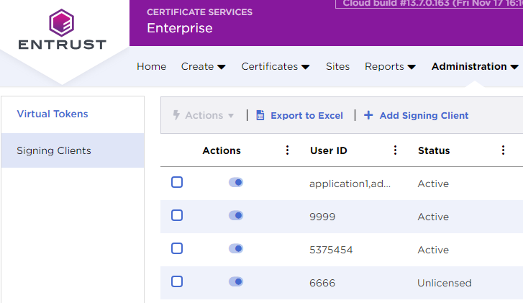Image resolution: width=523 pixels, height=303 pixels.
Task: Click the plus icon for Add Signing Client
Action: tap(368, 115)
